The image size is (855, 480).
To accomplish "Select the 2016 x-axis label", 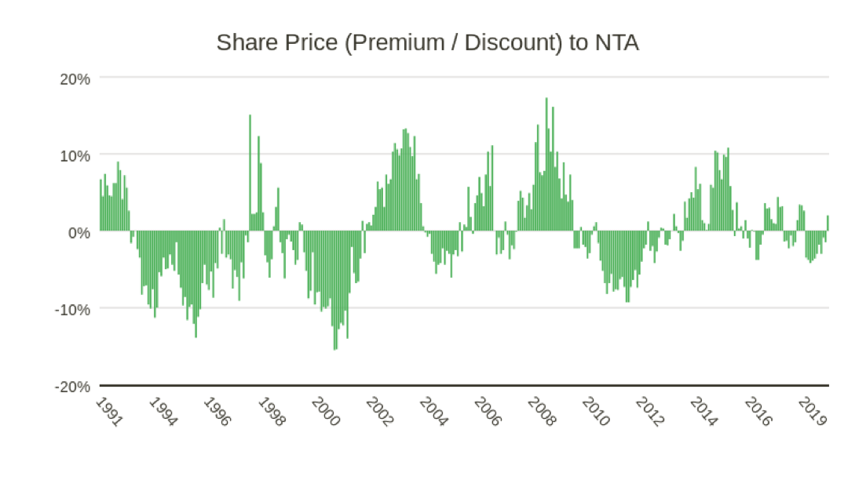I will point(758,412).
